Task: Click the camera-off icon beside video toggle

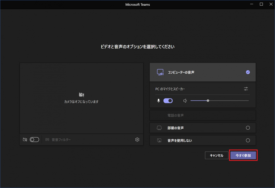Action: pyautogui.click(x=25, y=140)
